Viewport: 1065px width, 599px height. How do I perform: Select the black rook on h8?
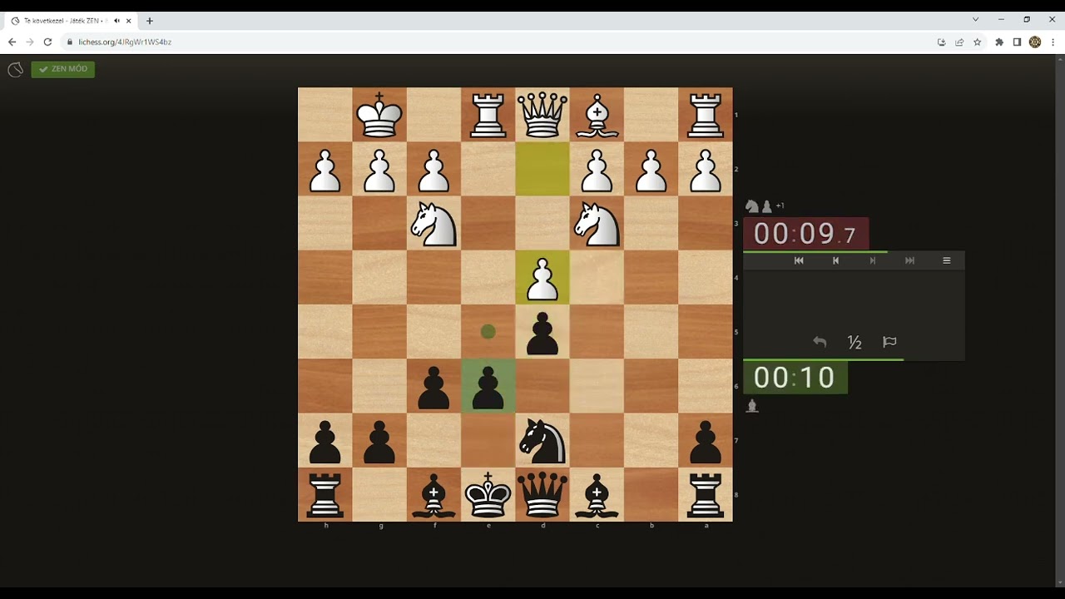(325, 495)
